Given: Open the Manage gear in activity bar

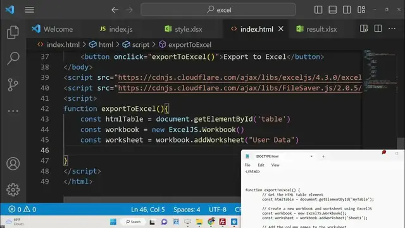Looking at the screenshot, I should (13, 190).
